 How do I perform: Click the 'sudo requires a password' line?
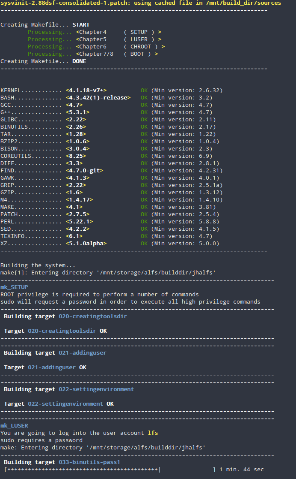click(41, 440)
